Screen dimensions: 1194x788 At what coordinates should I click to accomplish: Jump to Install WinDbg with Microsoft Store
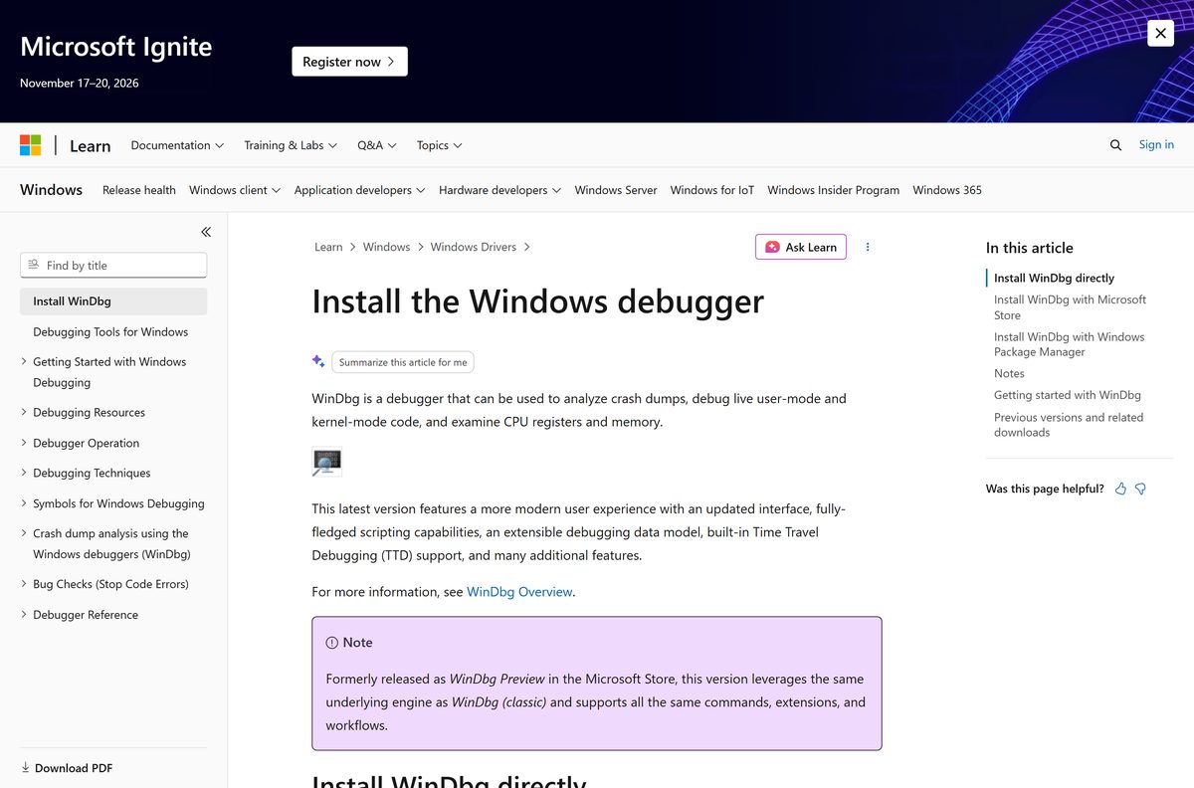(x=1070, y=307)
